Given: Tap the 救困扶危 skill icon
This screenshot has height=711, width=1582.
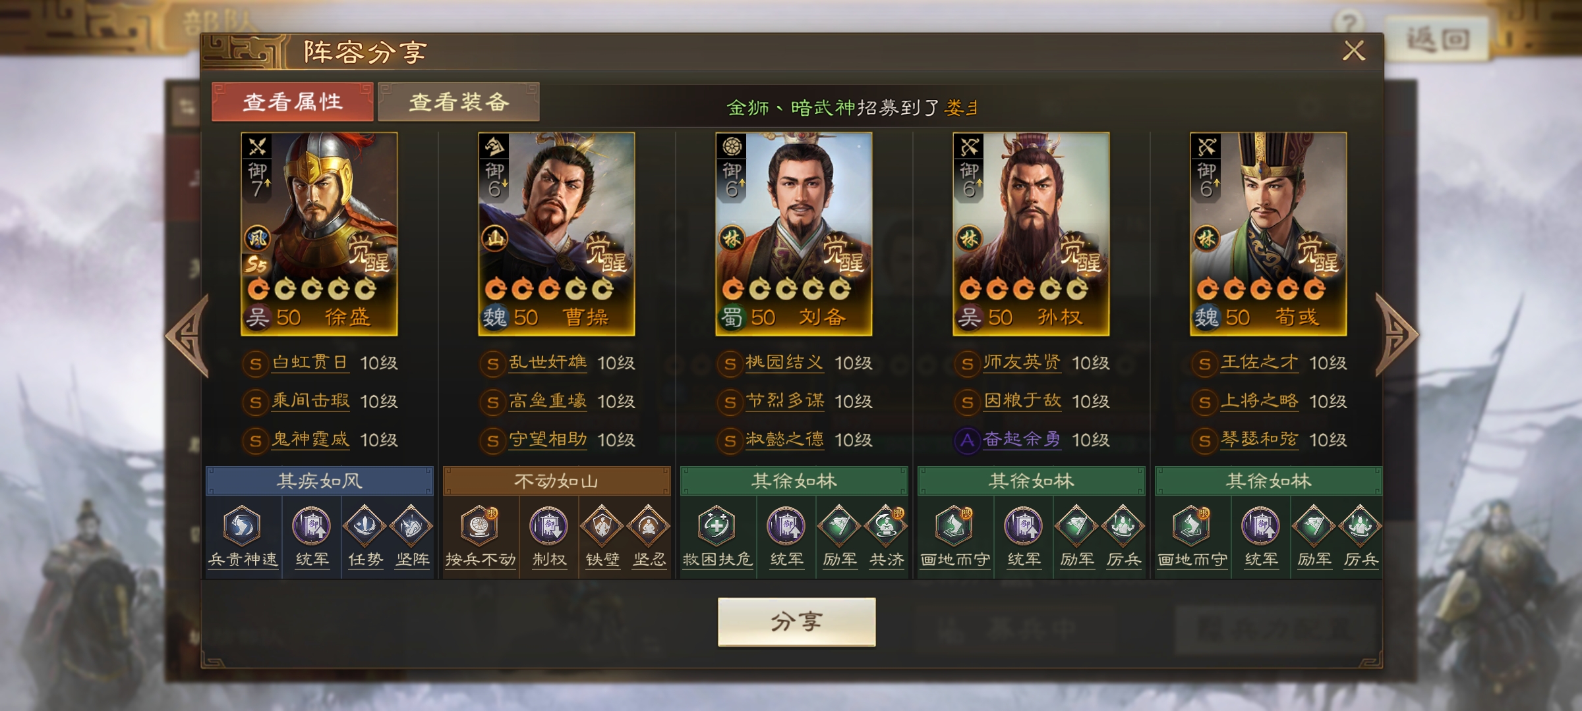Looking at the screenshot, I should coord(717,526).
